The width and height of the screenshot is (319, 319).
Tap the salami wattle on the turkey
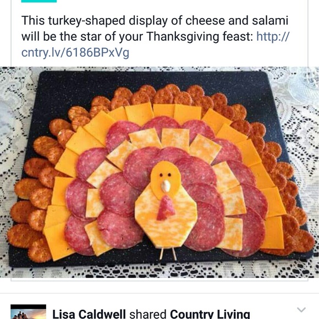tap(166, 208)
